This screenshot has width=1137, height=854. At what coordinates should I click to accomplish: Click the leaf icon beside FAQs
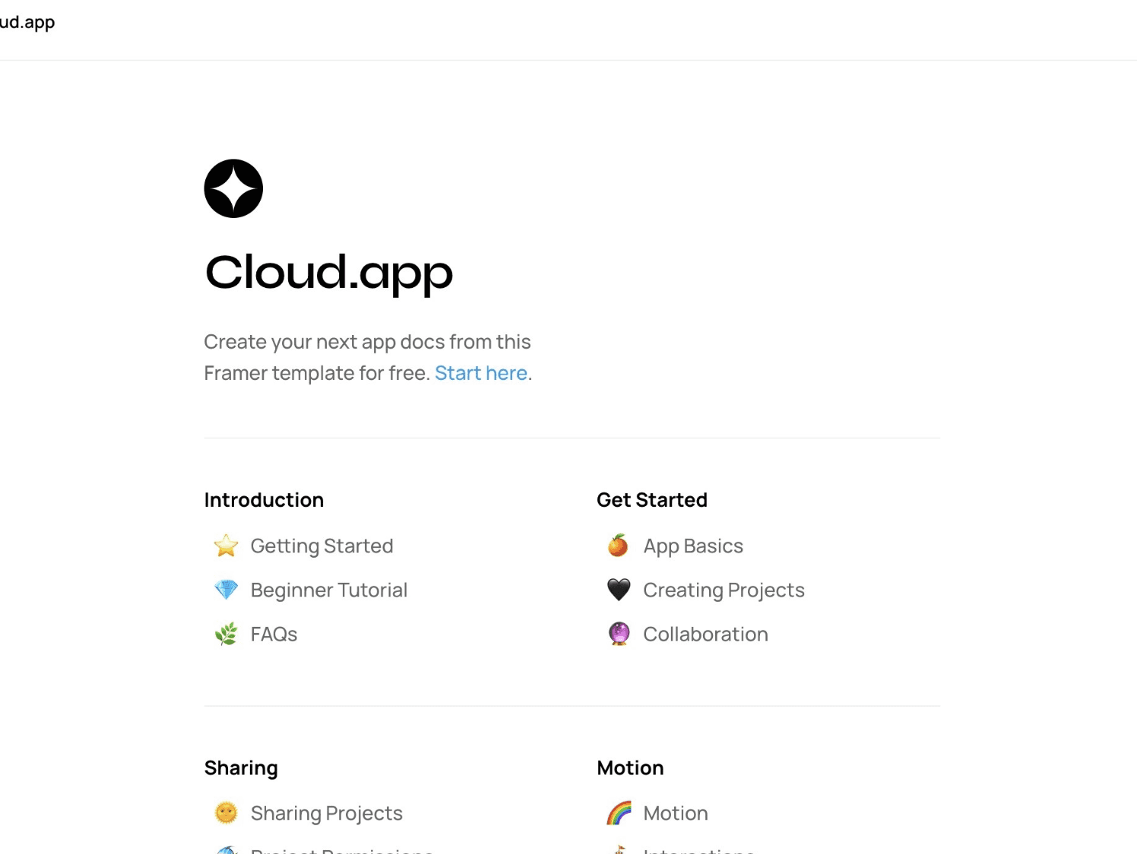pyautogui.click(x=226, y=634)
